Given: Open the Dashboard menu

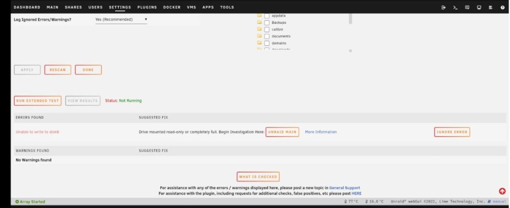Looking at the screenshot, I should (27, 7).
